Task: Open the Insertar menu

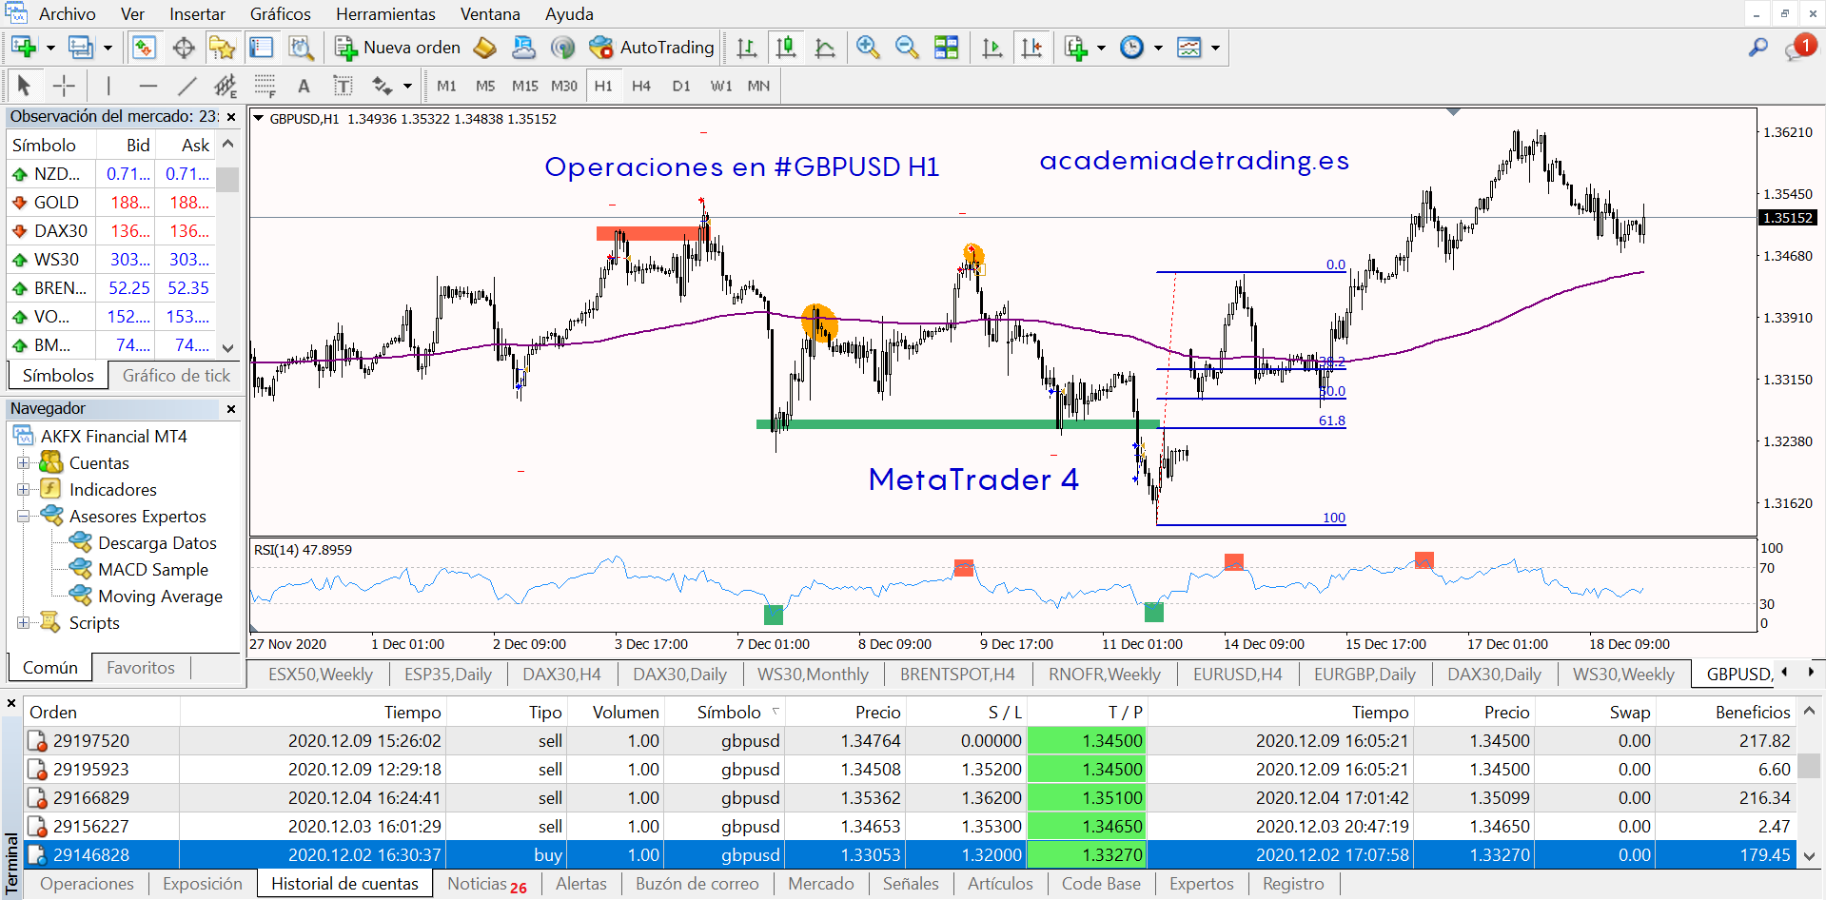Action: pos(197,14)
